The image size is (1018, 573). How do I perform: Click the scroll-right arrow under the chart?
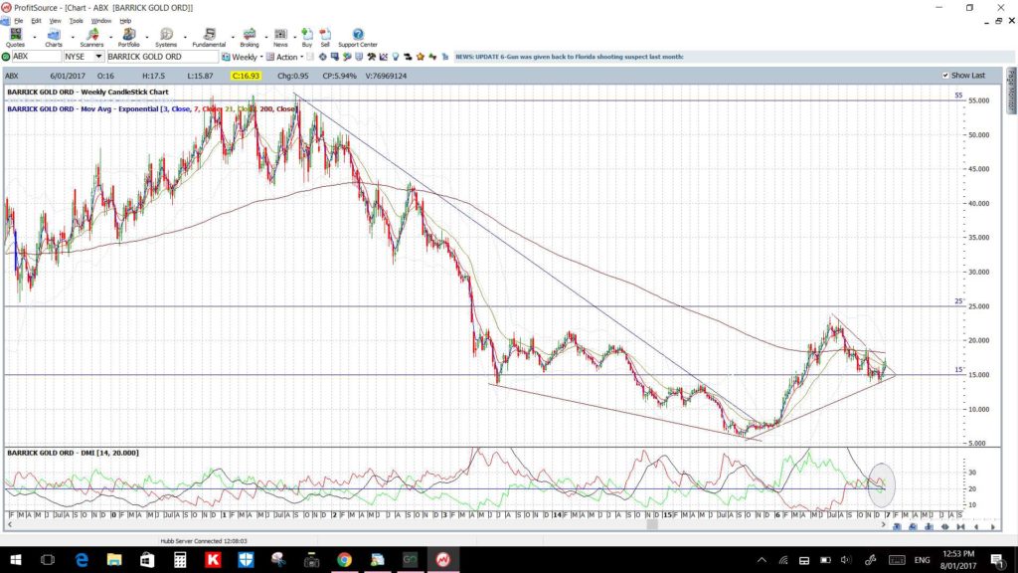pos(883,525)
